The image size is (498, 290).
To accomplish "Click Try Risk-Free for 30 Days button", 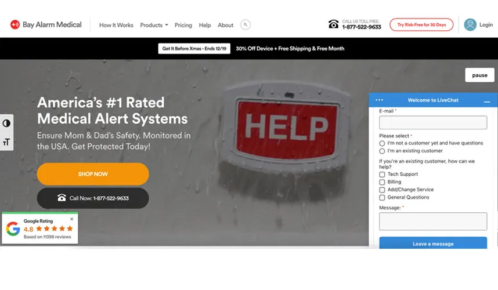I will pos(421,25).
